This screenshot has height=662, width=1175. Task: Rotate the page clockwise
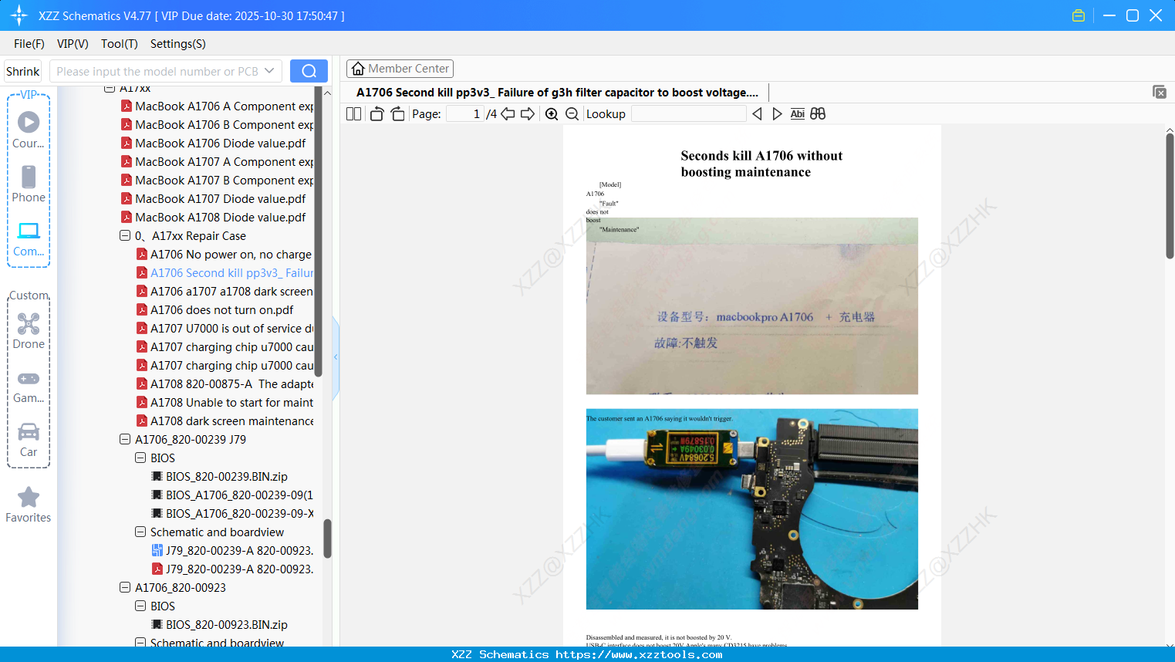tap(397, 113)
